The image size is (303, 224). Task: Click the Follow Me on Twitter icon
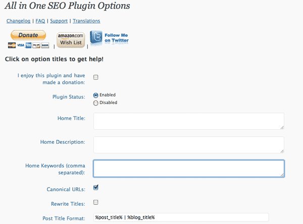109,39
